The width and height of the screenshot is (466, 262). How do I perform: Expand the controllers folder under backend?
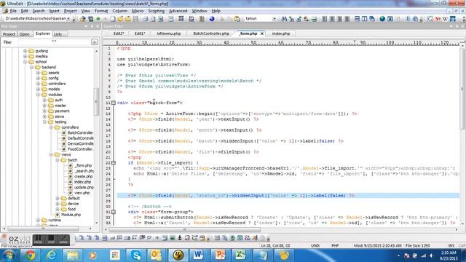point(38,84)
